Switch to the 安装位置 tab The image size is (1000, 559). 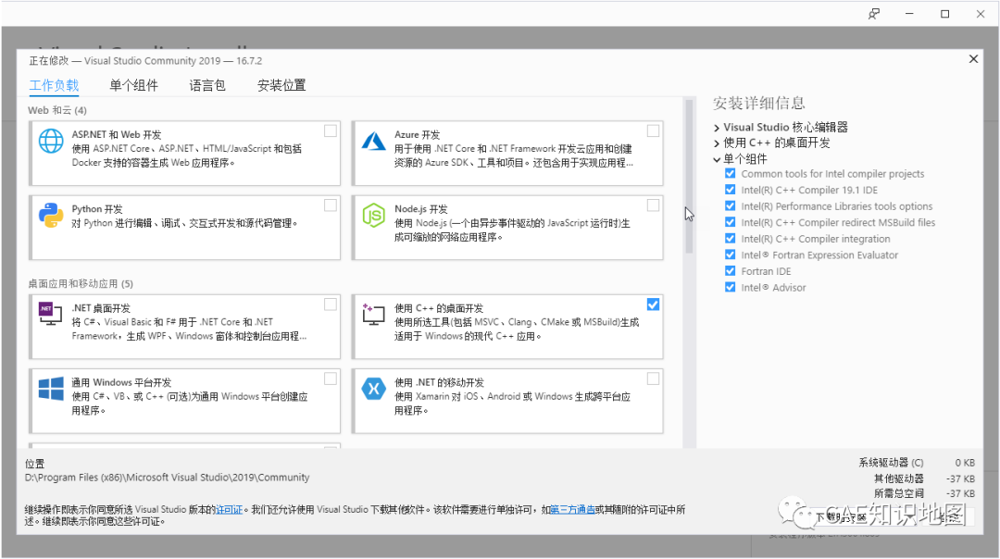281,85
